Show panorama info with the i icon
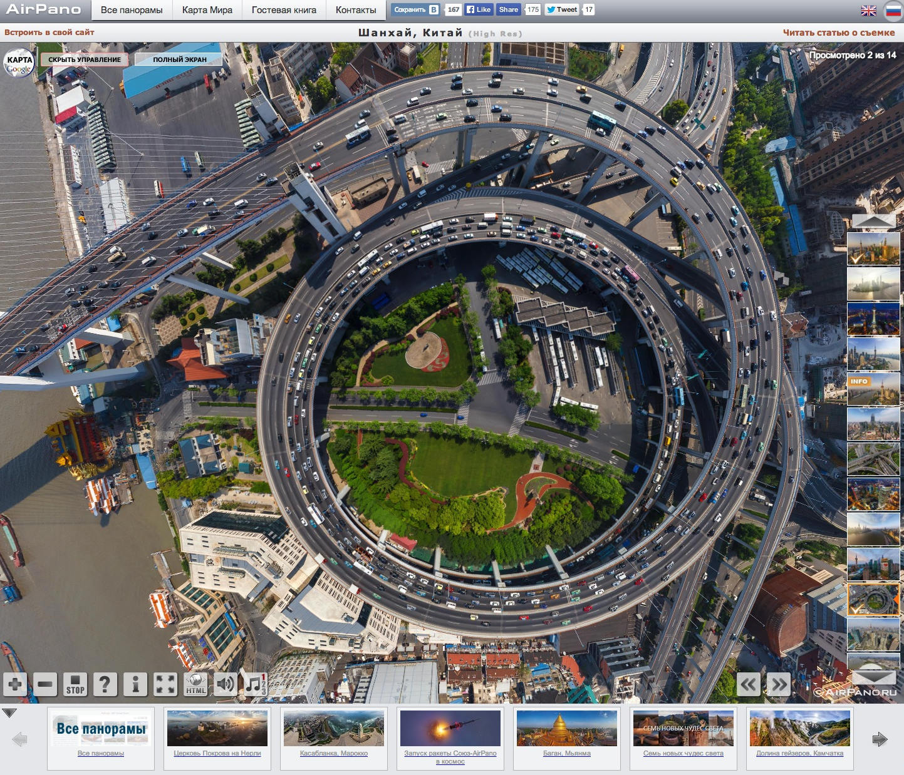This screenshot has height=775, width=904. [135, 684]
